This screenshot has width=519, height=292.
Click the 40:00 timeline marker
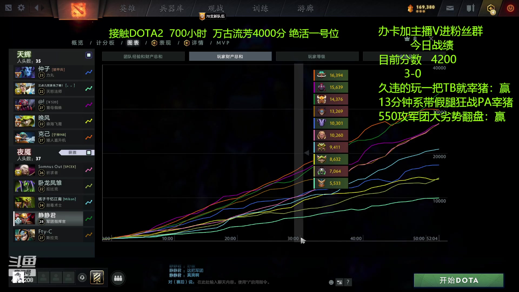point(356,238)
